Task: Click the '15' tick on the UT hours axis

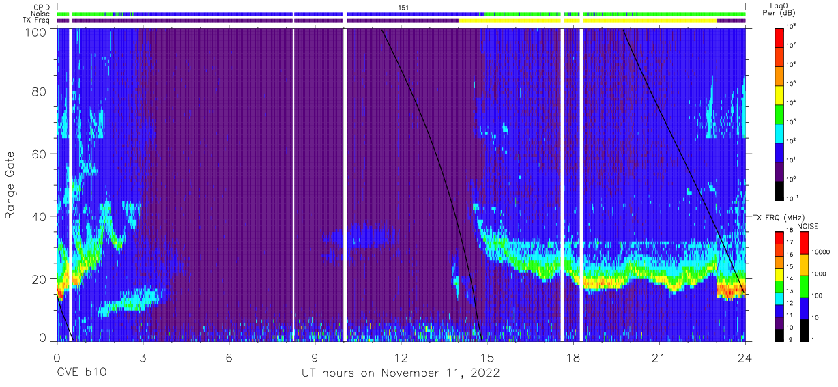Action: [487, 357]
